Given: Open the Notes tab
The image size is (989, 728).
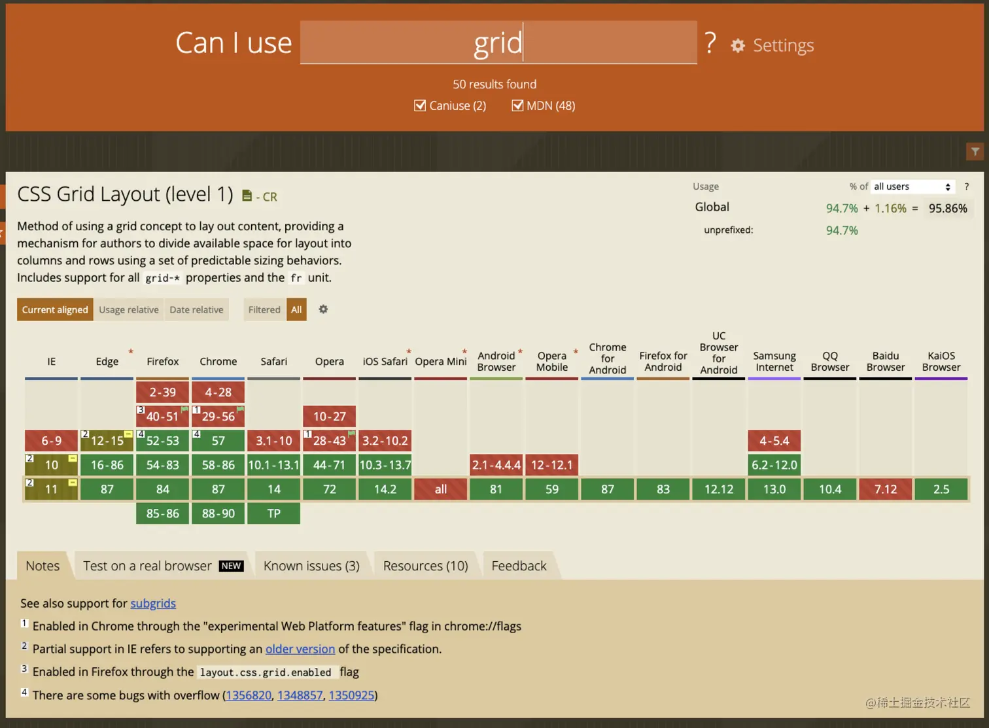Looking at the screenshot, I should pyautogui.click(x=43, y=566).
